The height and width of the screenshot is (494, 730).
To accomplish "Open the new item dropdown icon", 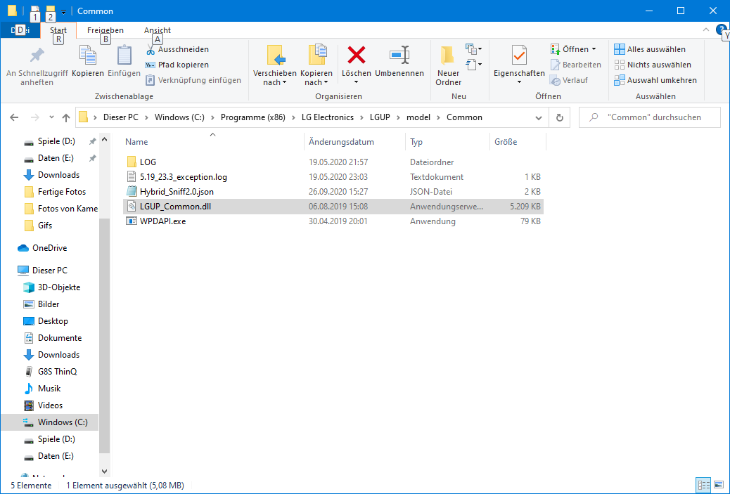I will point(473,49).
